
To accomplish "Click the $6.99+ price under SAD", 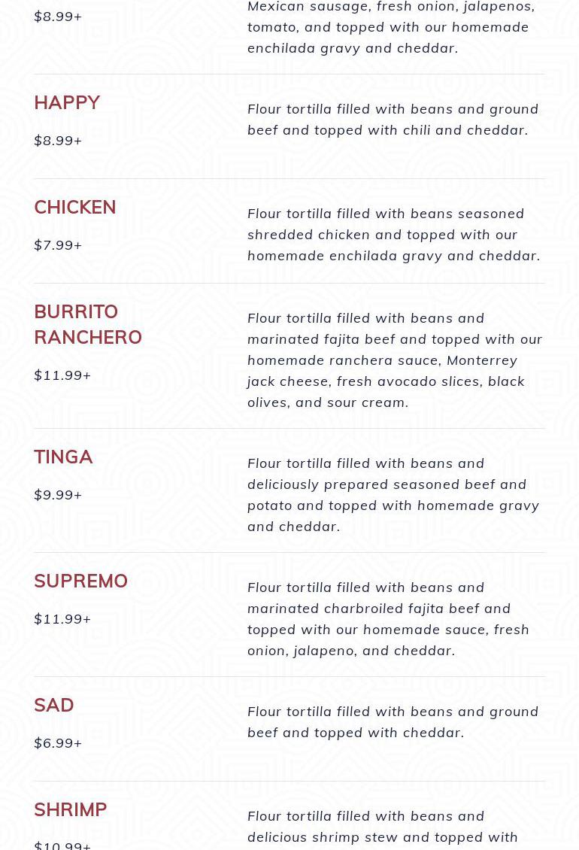I will [x=58, y=743].
